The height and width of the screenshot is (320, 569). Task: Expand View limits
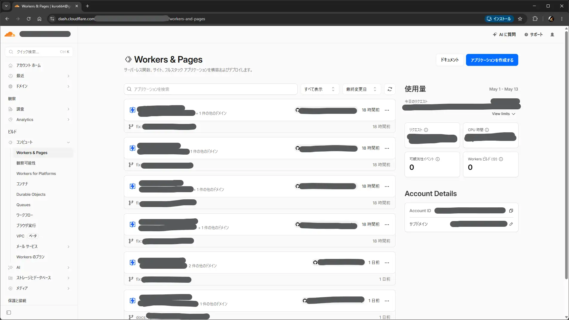tap(503, 114)
